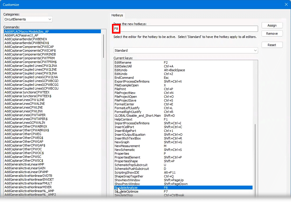The width and height of the screenshot is (291, 204).
Task: Open the Categories dropdown showing CircuitElements
Action: pos(28,19)
